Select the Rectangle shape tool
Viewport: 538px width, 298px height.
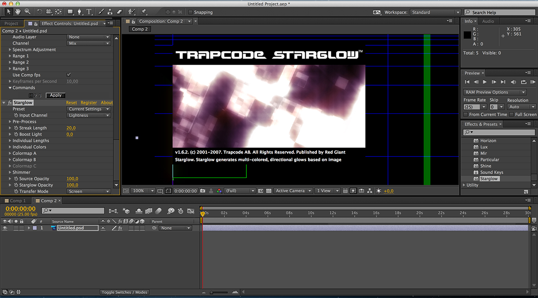[x=71, y=12]
